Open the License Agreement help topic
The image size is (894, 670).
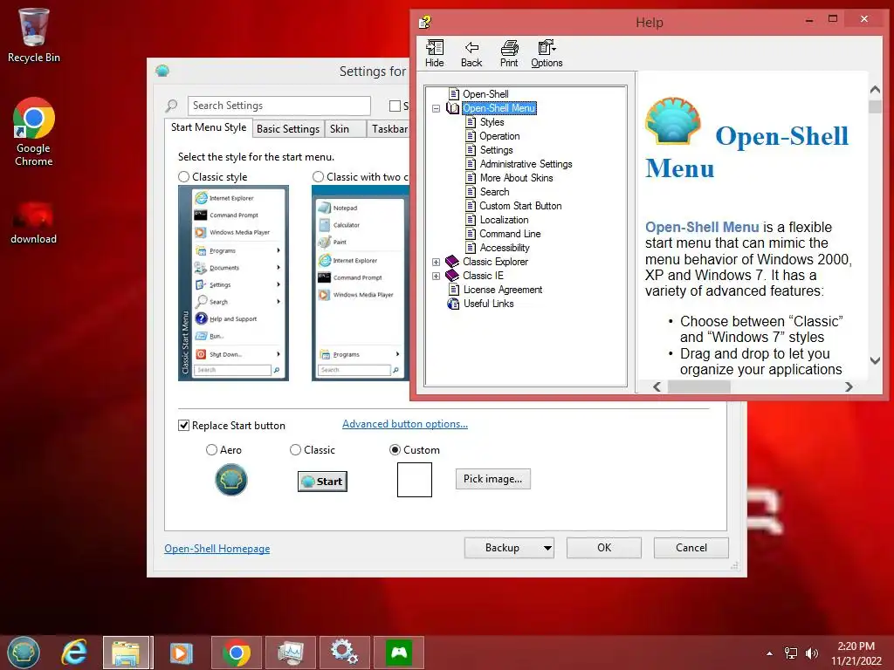[x=502, y=290]
